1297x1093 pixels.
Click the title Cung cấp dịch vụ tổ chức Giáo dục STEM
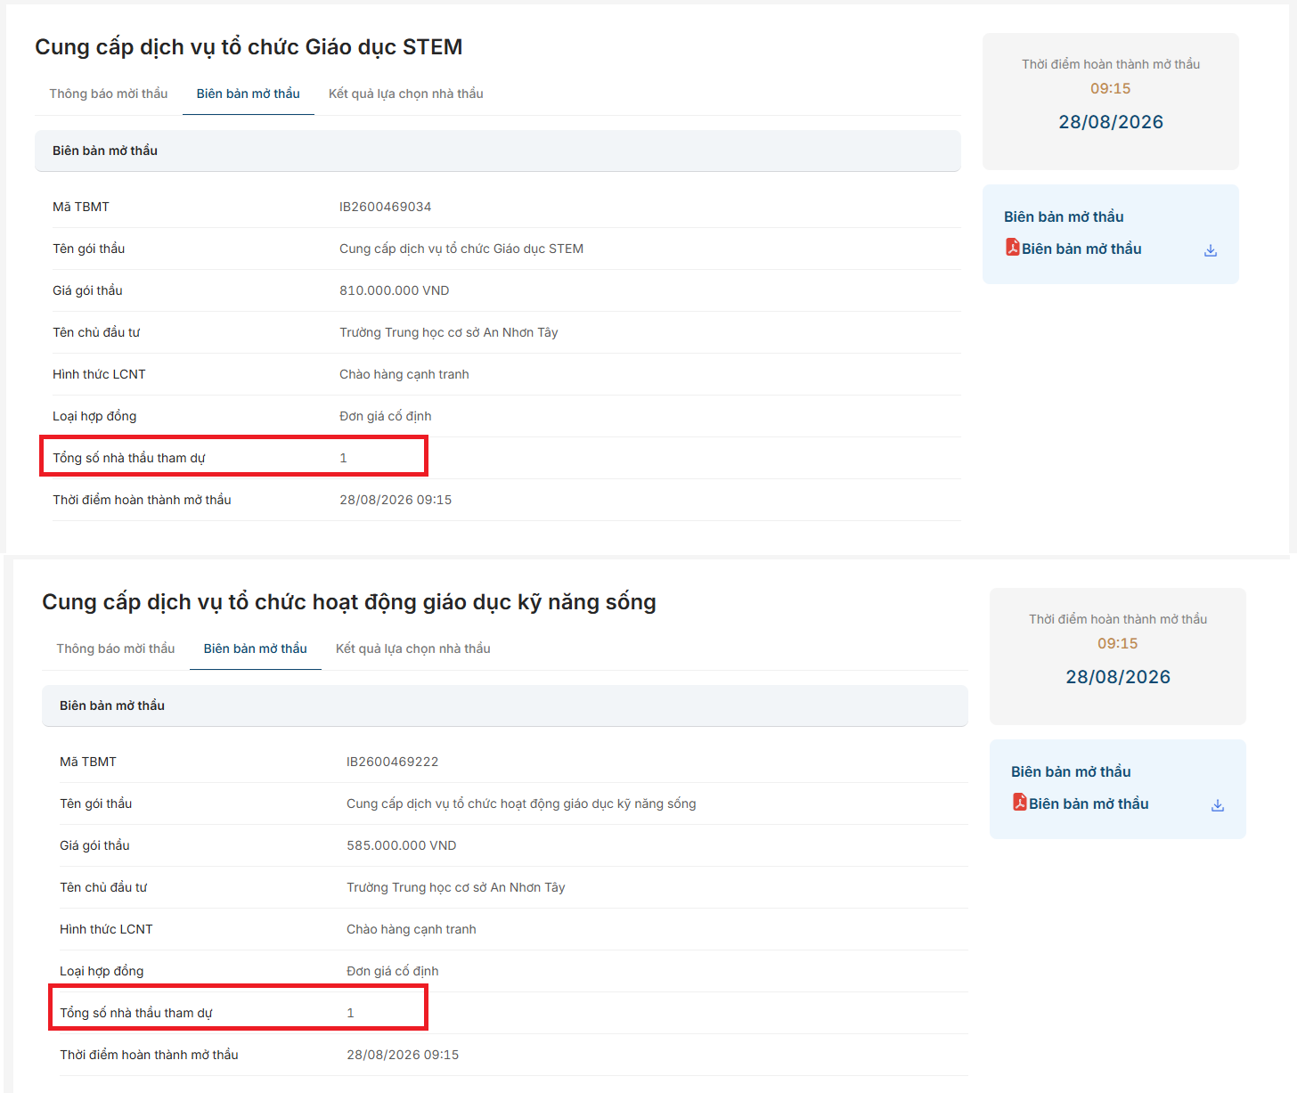click(249, 47)
